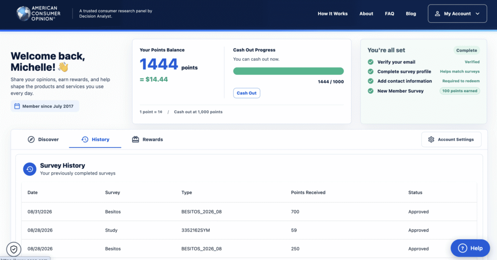Click the green check beside Add contact information
Viewport: 497px width, 260px height.
pyautogui.click(x=370, y=81)
